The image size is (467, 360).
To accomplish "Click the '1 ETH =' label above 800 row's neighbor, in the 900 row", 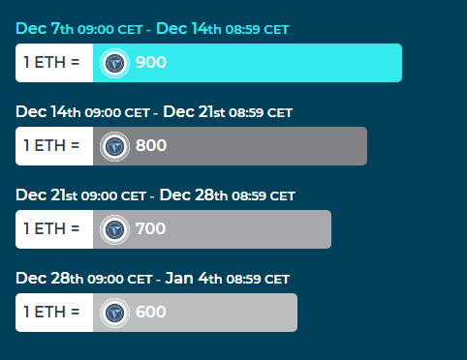I will tap(51, 62).
